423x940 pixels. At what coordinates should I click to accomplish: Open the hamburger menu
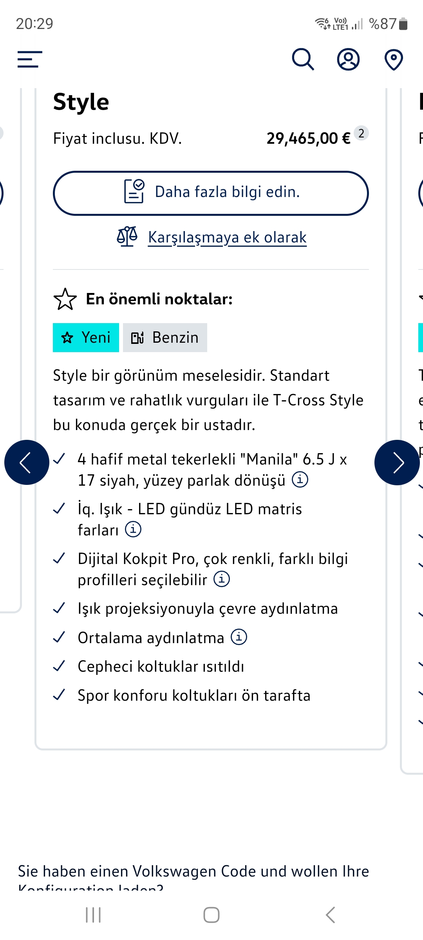tap(30, 59)
